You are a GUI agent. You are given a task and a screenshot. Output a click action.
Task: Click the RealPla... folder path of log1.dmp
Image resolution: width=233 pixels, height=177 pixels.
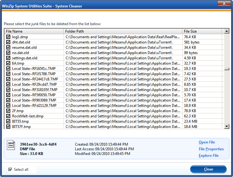pos(123,37)
